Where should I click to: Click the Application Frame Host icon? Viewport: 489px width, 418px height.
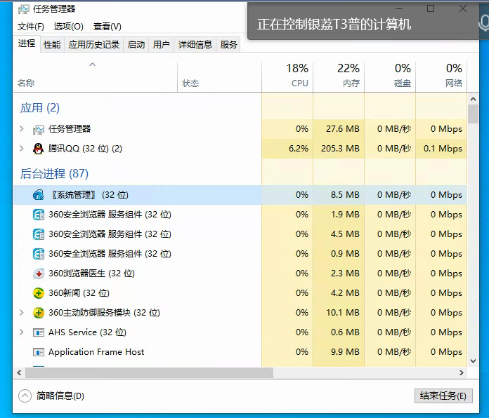coord(39,352)
